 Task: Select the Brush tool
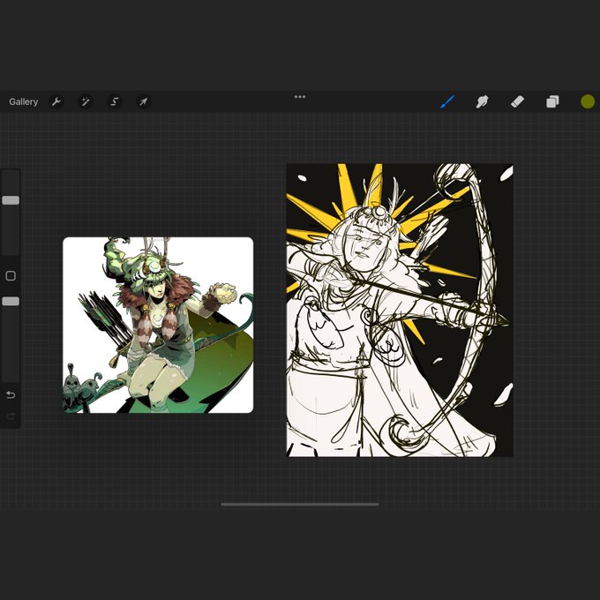[x=447, y=101]
